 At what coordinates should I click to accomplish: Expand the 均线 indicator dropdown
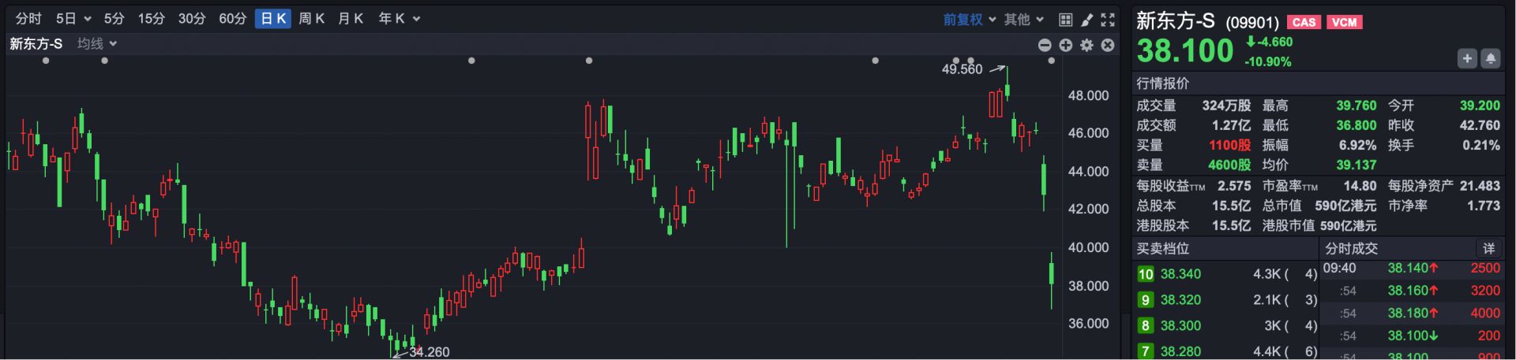tap(113, 44)
